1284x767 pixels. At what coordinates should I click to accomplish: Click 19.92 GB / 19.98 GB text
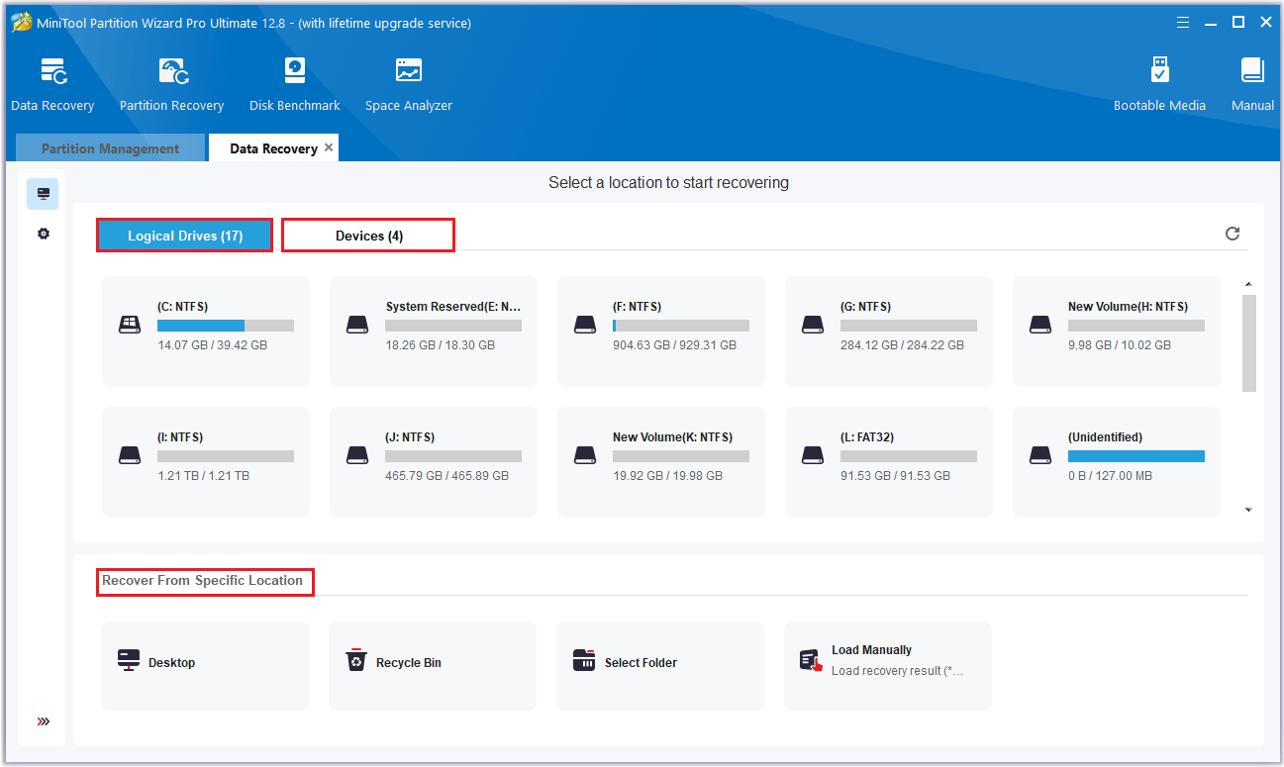click(667, 476)
